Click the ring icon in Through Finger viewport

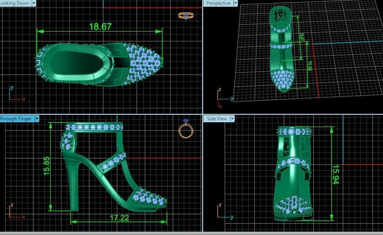point(186,129)
